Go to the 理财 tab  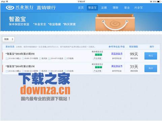tap(116, 8)
